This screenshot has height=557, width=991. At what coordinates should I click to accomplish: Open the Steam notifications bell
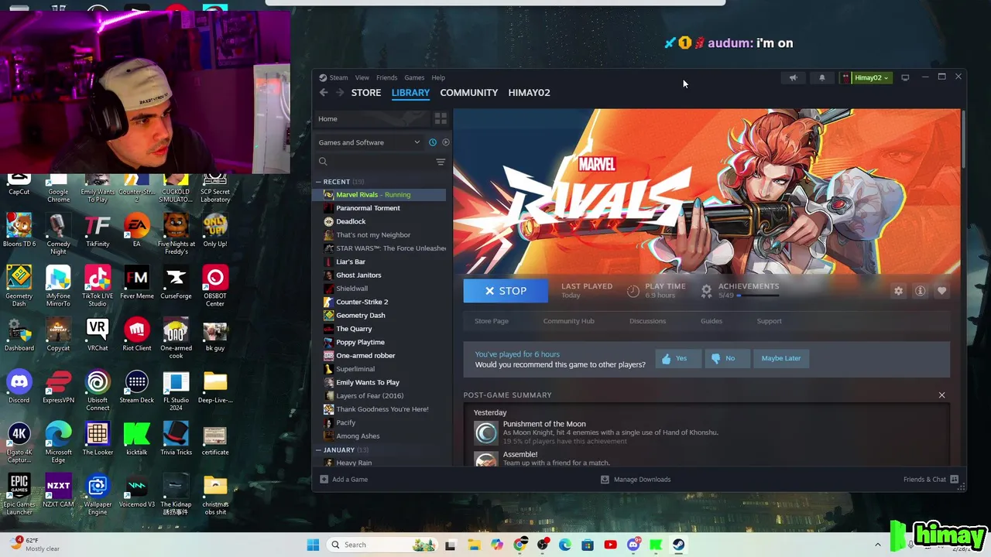(822, 77)
